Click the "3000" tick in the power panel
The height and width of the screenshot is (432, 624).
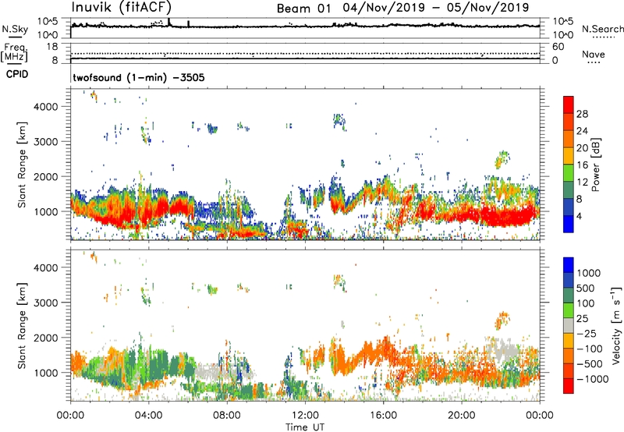click(x=46, y=142)
